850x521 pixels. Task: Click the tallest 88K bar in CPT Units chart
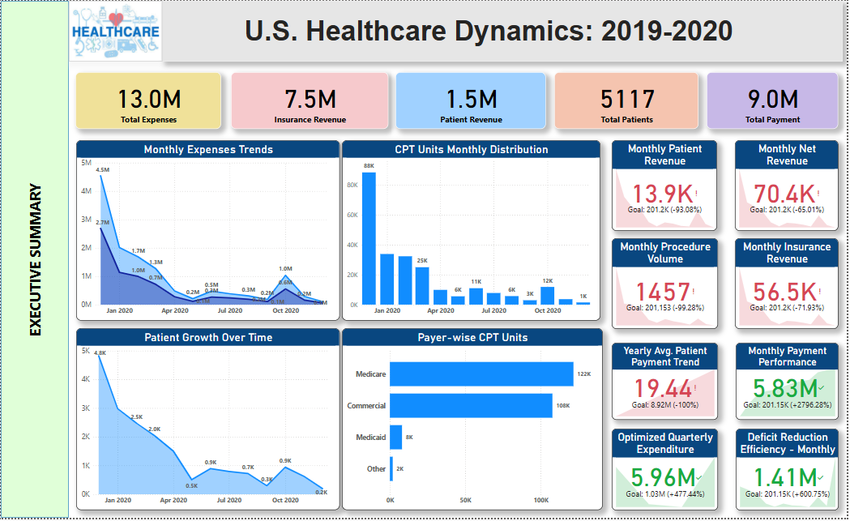pos(369,235)
